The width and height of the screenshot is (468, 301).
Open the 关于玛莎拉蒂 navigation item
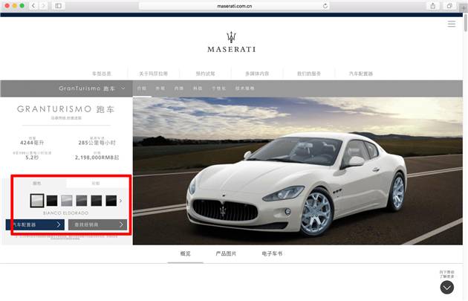154,74
